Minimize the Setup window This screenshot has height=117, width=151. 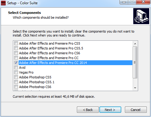(x=124, y=2)
